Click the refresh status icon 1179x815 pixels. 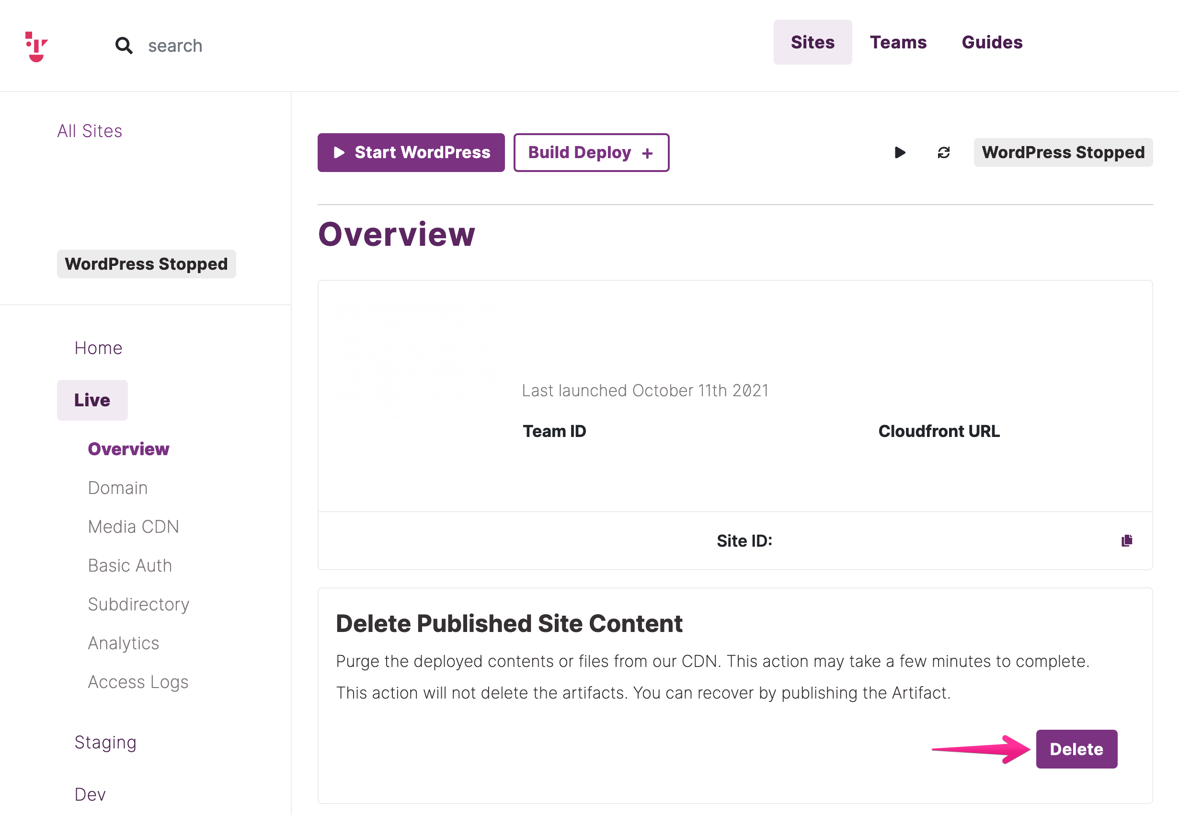(944, 152)
